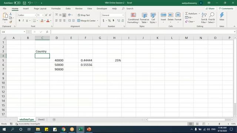This screenshot has width=237, height=133.
Task: Expand fill color options arrow
Action: (x=45, y=21)
